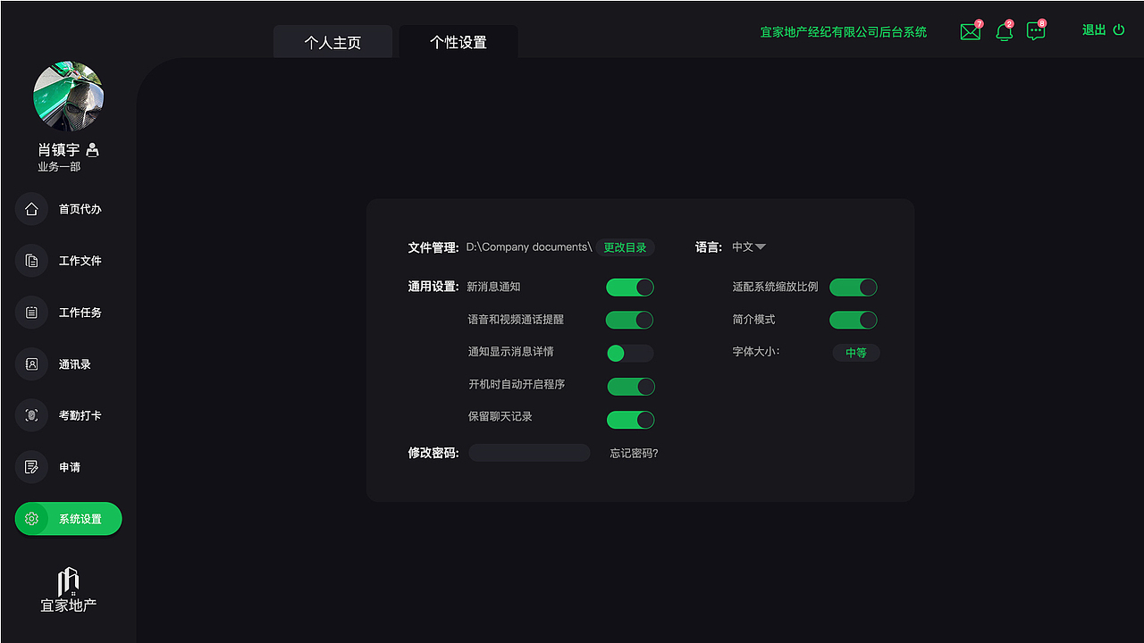Viewport: 1144px width, 643px height.
Task: Open the mail envelope icon with badge
Action: click(970, 31)
